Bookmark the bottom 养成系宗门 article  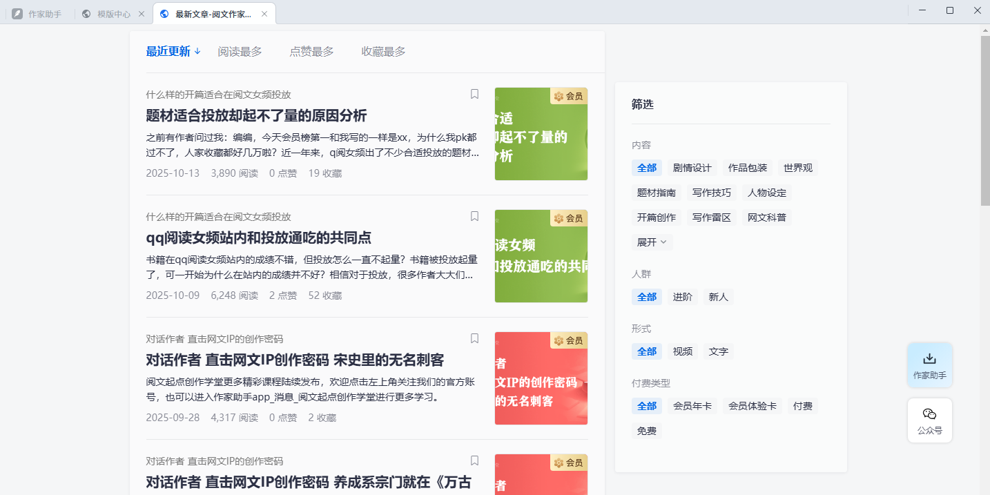[x=474, y=460]
